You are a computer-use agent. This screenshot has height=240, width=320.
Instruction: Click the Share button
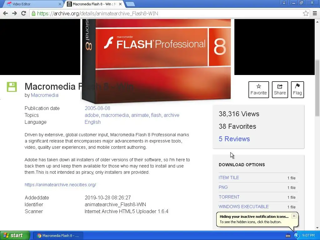(x=280, y=90)
